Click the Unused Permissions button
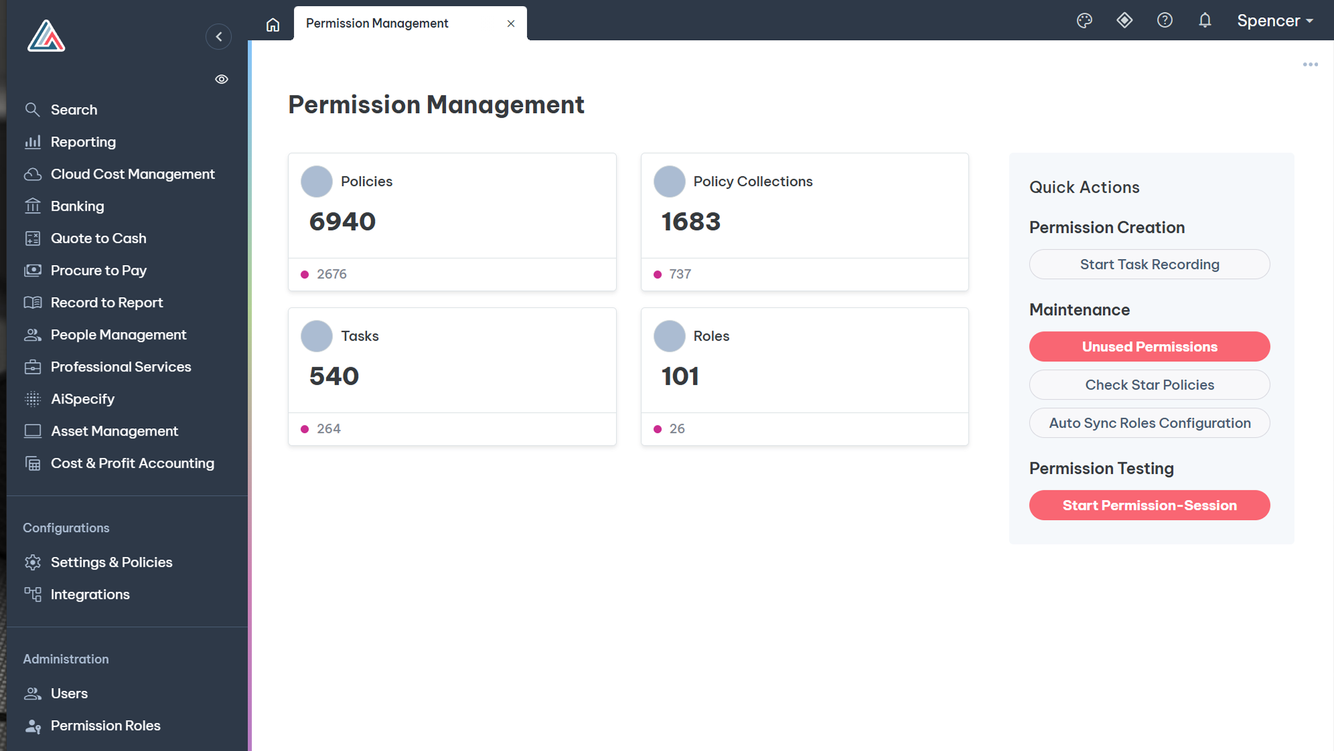 click(1149, 347)
